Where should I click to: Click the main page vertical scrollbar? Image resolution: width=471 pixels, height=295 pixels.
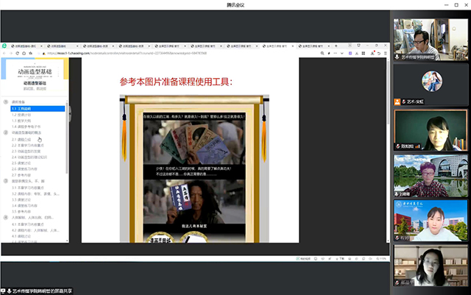tap(388, 92)
